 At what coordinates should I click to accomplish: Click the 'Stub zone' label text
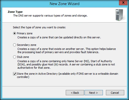[x=23, y=57]
